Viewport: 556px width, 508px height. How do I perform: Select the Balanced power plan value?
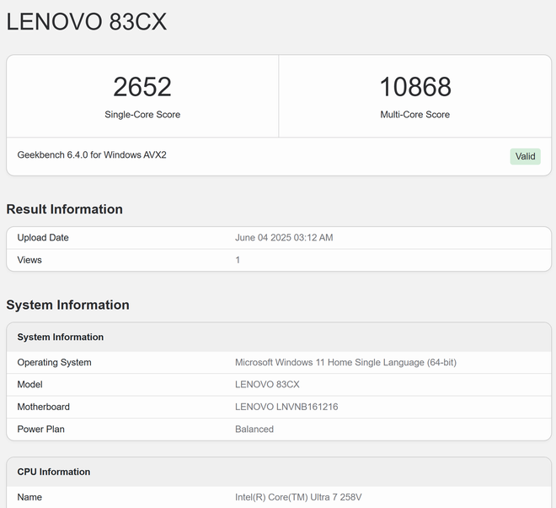click(x=254, y=430)
